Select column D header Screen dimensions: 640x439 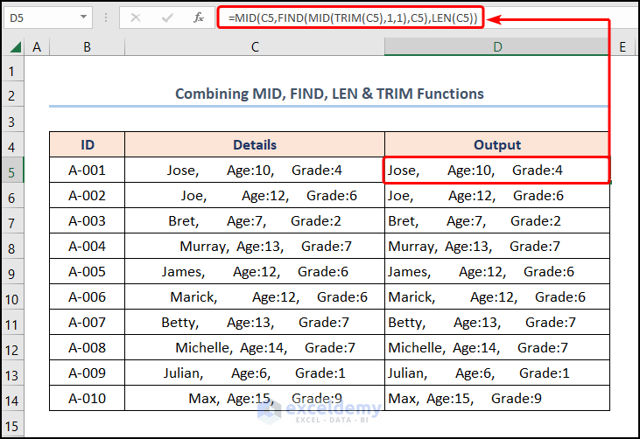click(496, 47)
